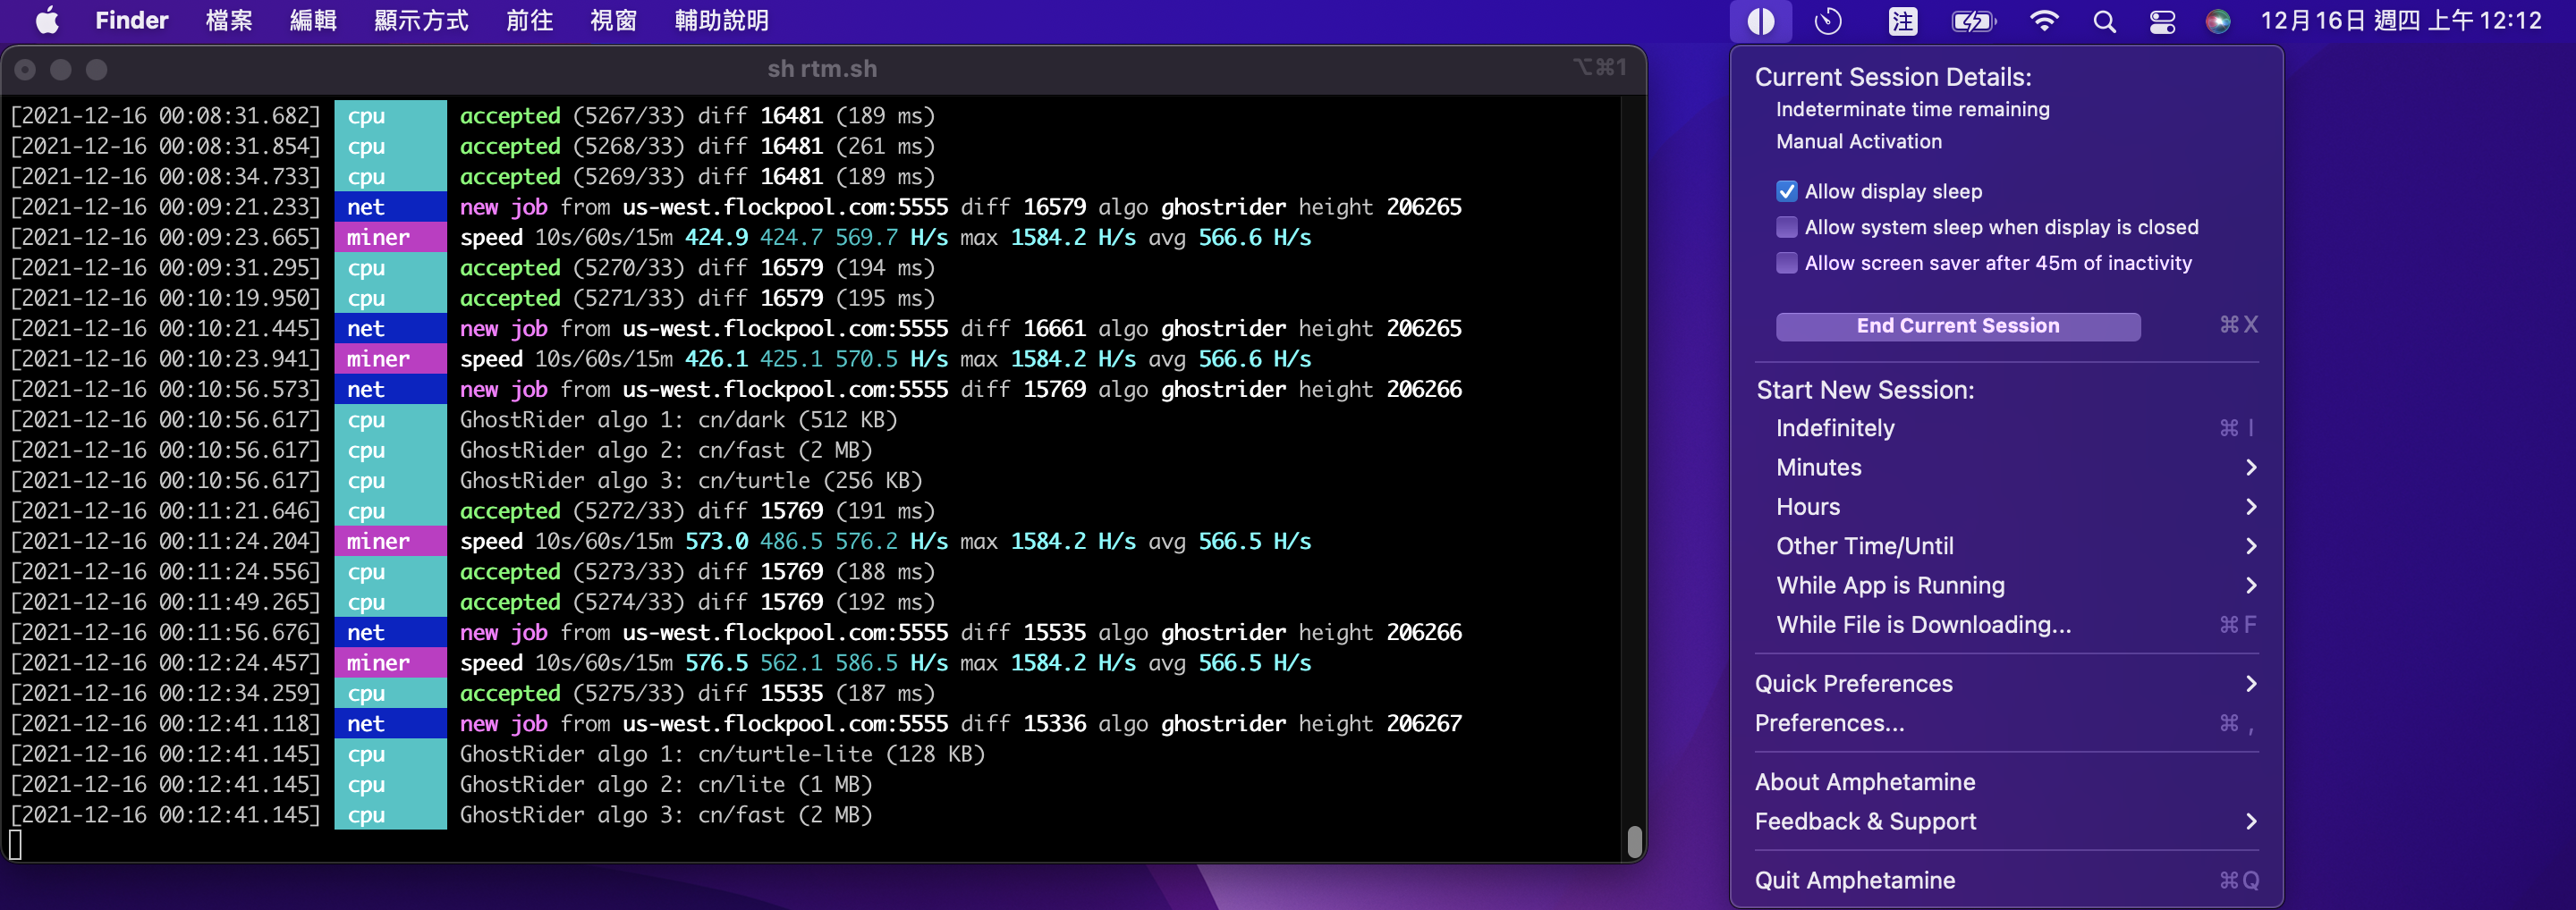Open About Amphetamine

(x=2006, y=781)
